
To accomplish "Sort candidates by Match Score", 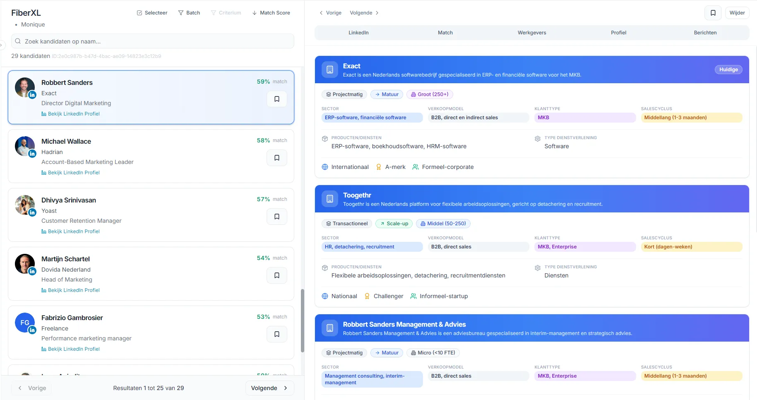I will click(x=271, y=13).
